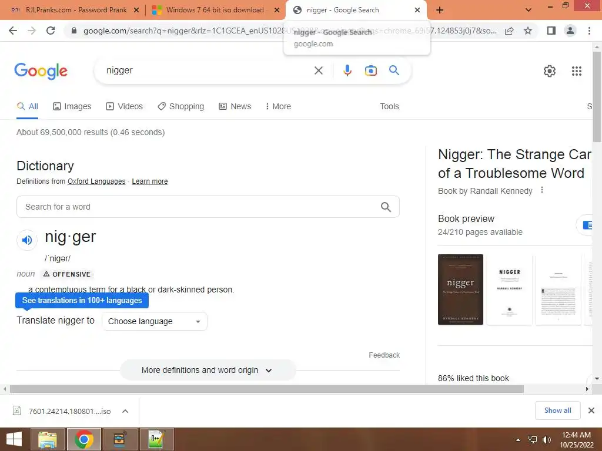Click the book title heading in the side panel
The height and width of the screenshot is (451, 602).
514,164
